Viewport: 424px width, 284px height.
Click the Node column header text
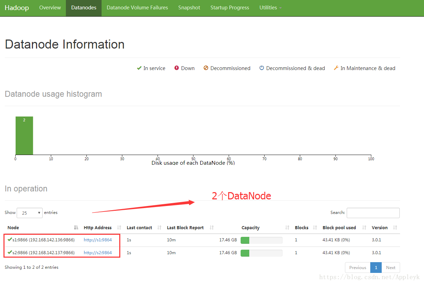click(13, 228)
